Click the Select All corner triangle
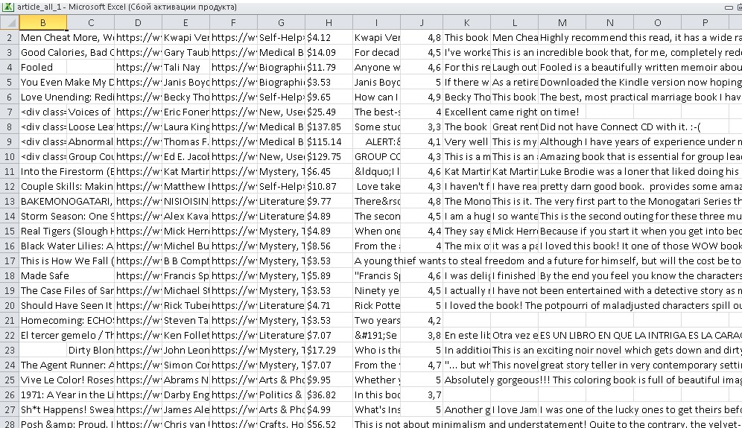 tap(11, 22)
